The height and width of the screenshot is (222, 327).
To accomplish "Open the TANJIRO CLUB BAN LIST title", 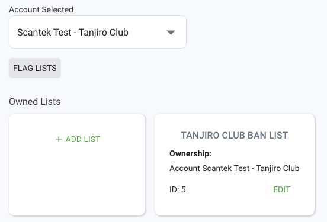I will [235, 136].
